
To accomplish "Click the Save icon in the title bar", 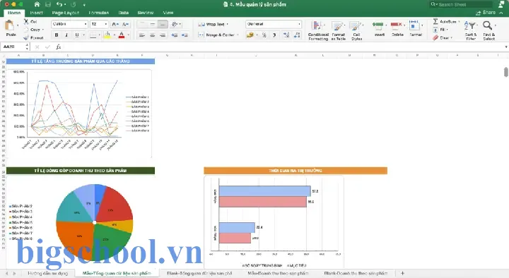I will pyautogui.click(x=48, y=4).
